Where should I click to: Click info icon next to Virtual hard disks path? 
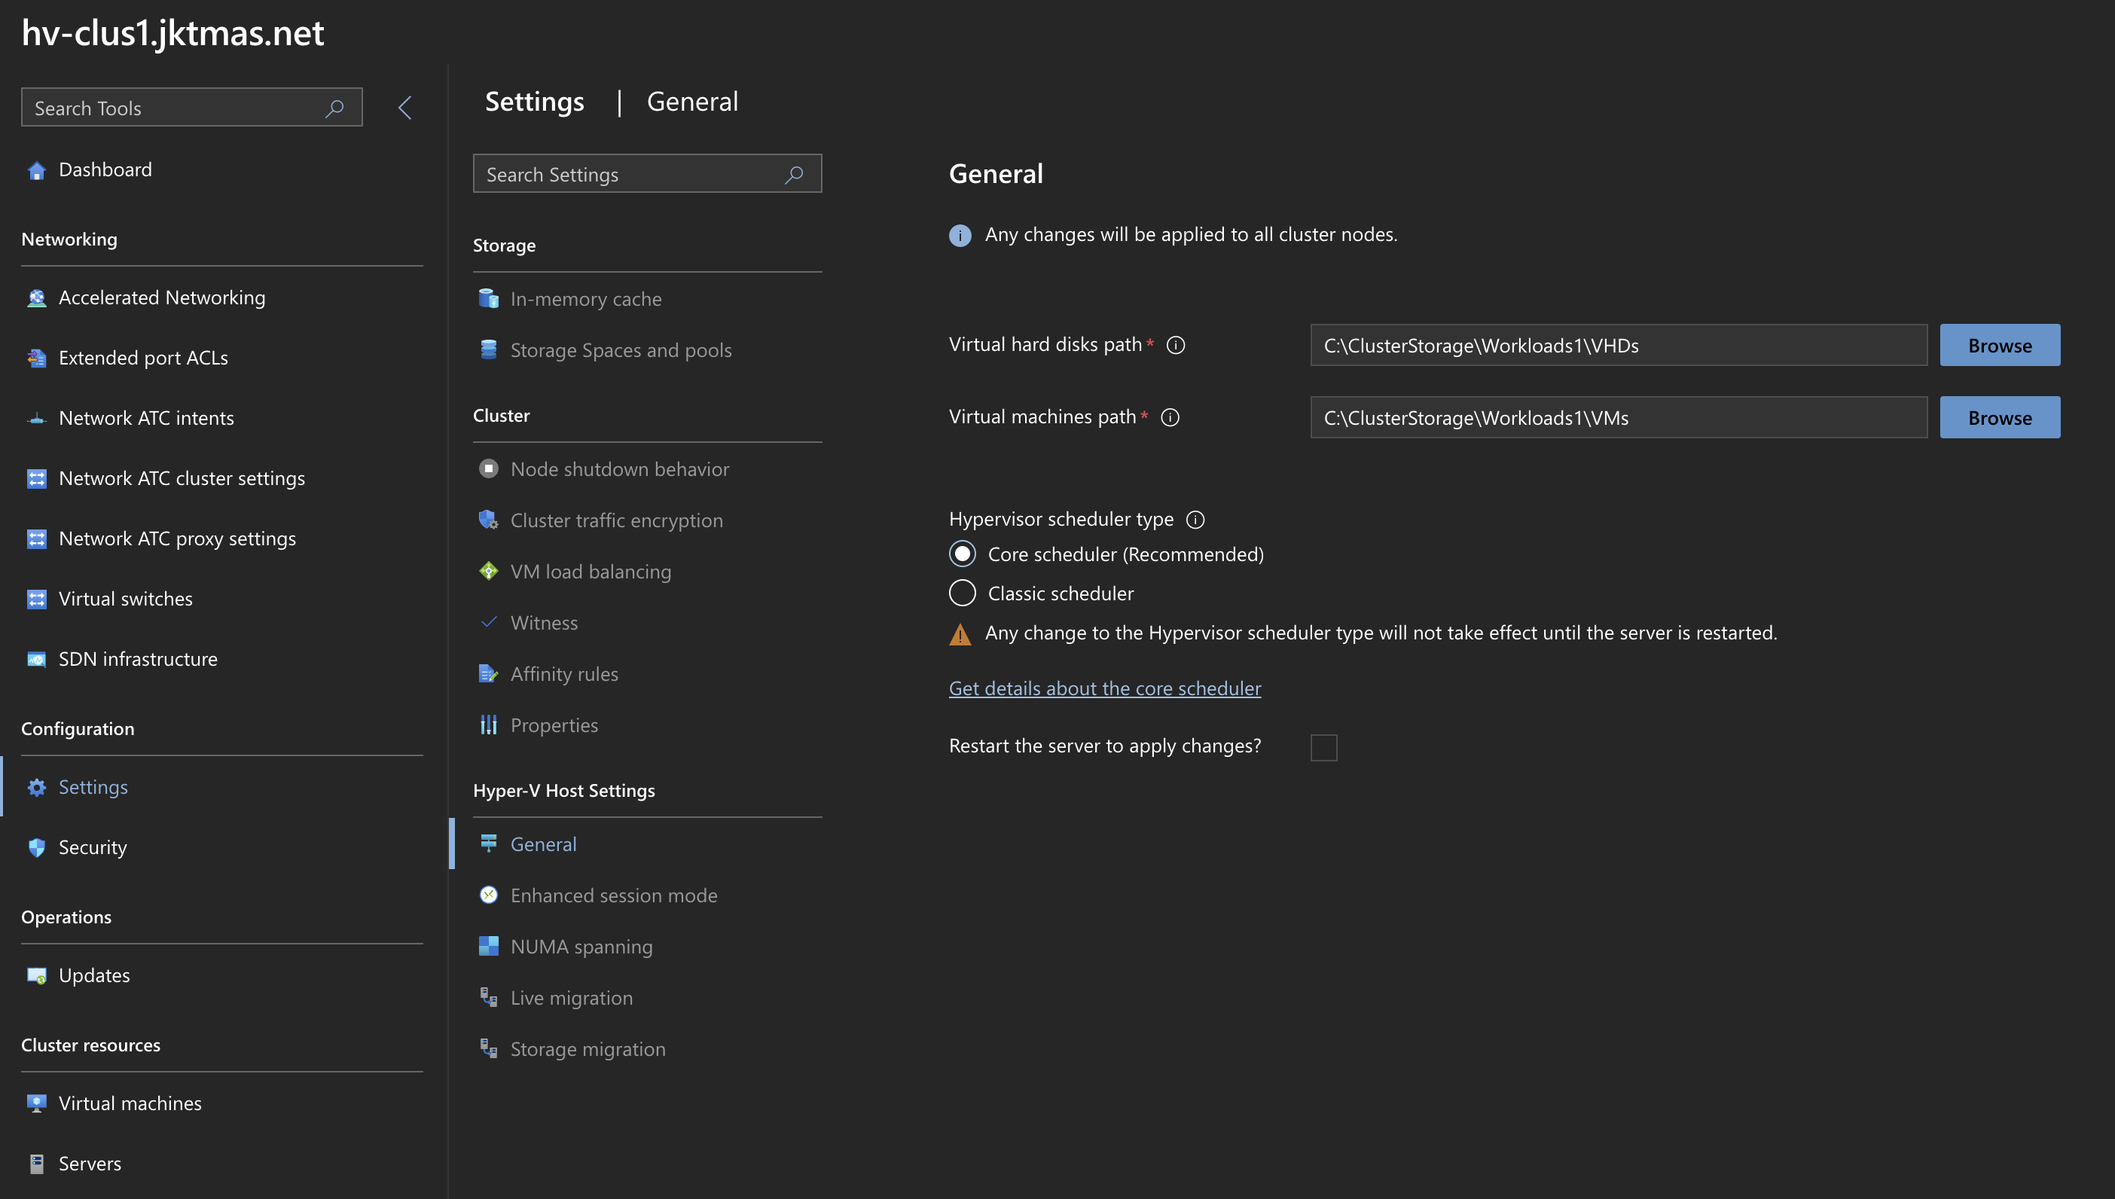point(1176,345)
